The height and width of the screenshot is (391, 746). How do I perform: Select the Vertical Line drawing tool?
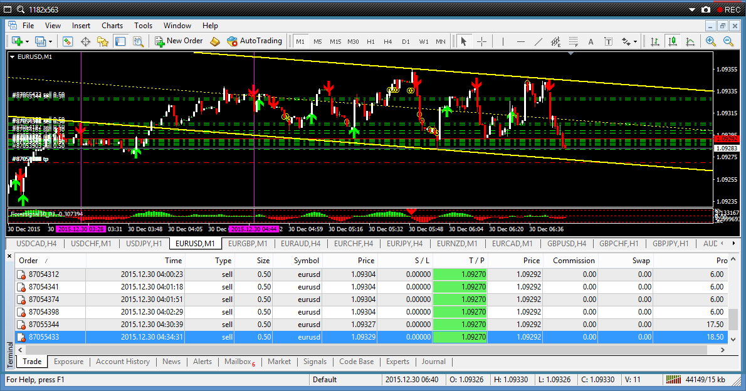[503, 41]
